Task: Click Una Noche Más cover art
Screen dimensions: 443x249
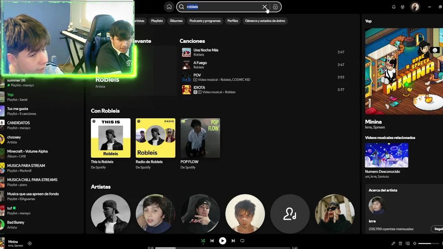Action: click(187, 52)
